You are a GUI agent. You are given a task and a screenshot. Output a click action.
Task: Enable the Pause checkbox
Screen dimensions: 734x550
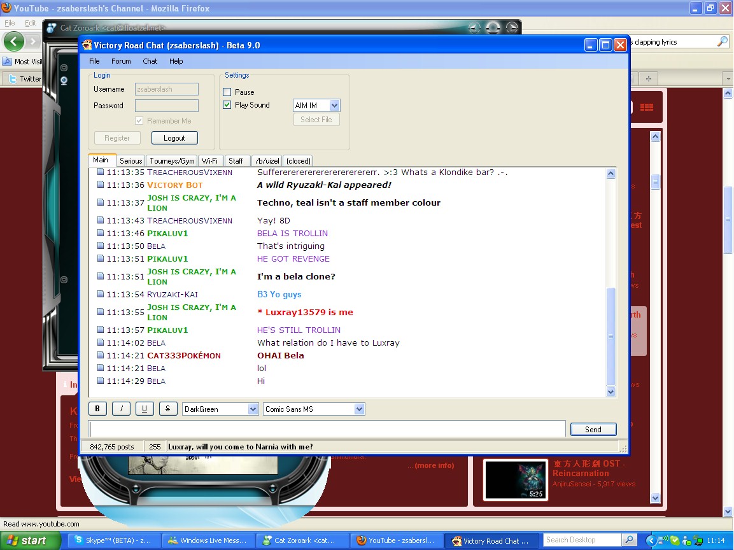227,92
